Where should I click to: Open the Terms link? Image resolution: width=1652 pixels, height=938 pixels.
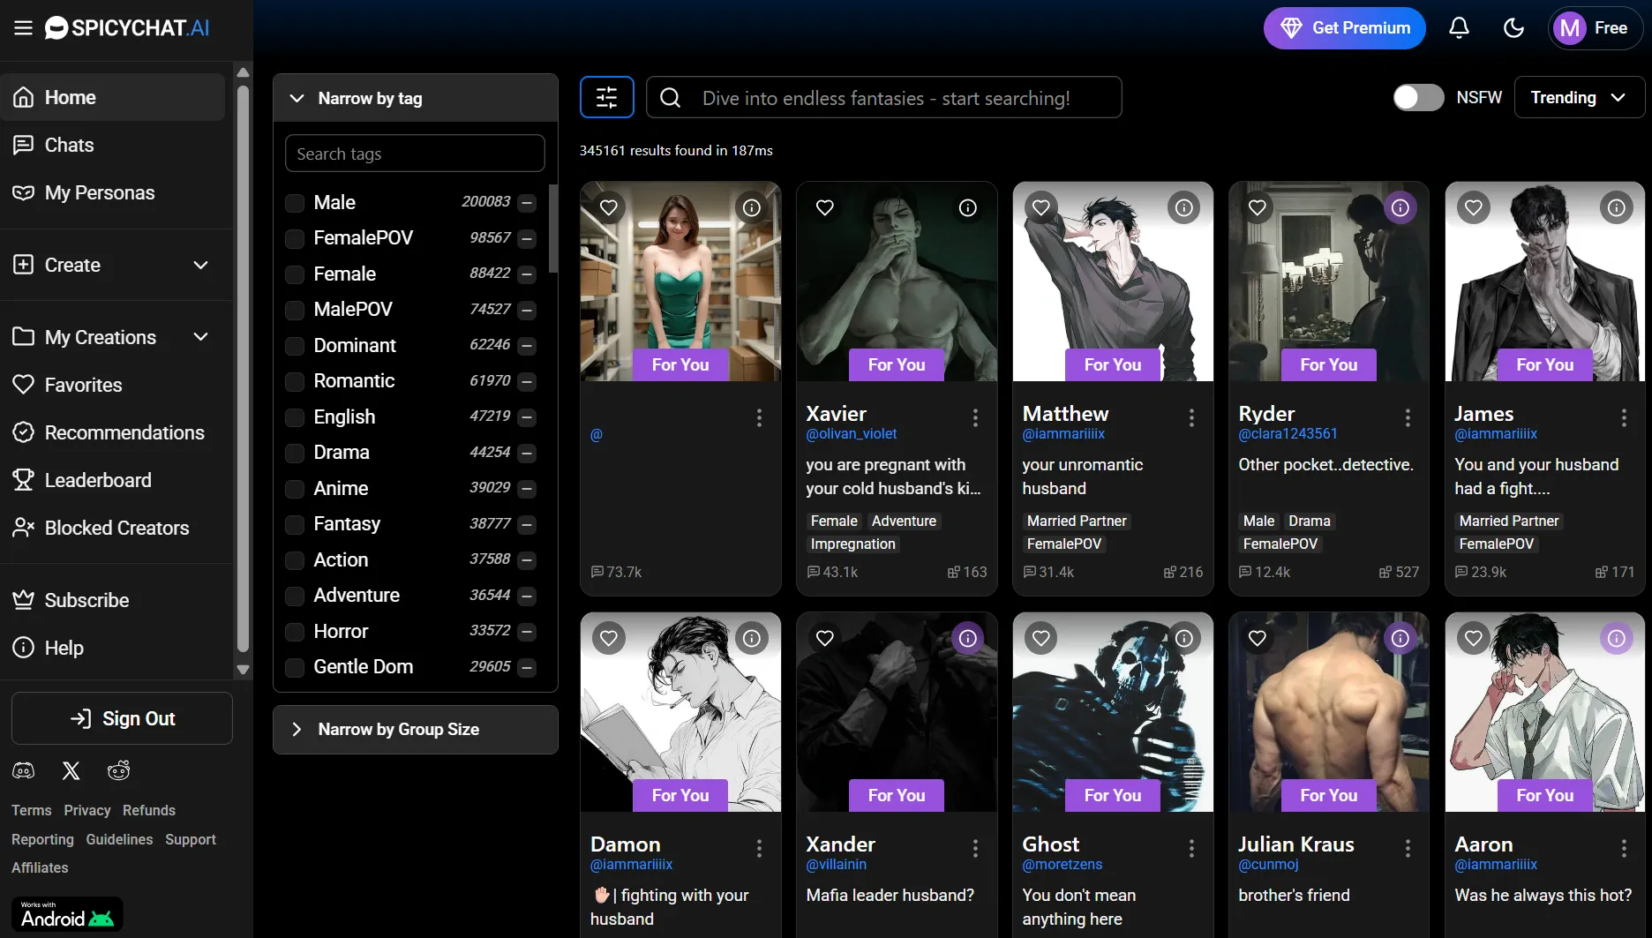click(x=32, y=810)
